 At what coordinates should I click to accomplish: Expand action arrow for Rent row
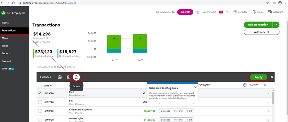(269, 94)
